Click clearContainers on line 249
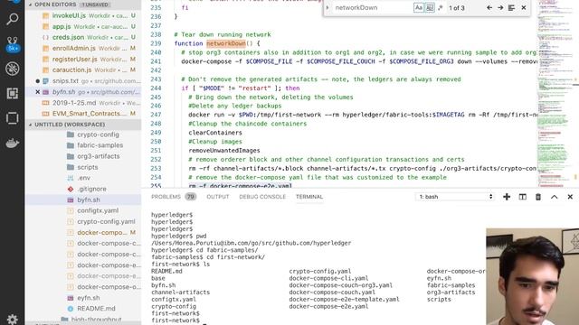 (x=215, y=133)
